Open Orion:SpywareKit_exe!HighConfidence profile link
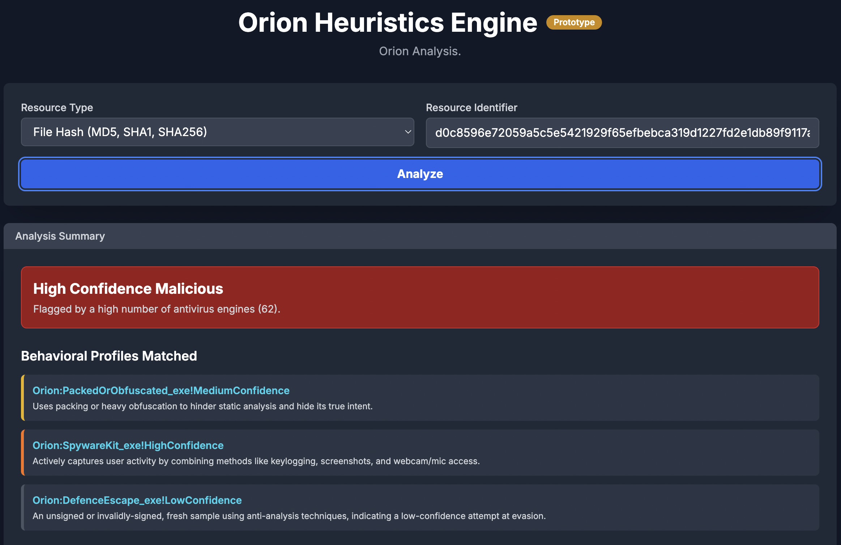Image resolution: width=841 pixels, height=545 pixels. point(128,445)
